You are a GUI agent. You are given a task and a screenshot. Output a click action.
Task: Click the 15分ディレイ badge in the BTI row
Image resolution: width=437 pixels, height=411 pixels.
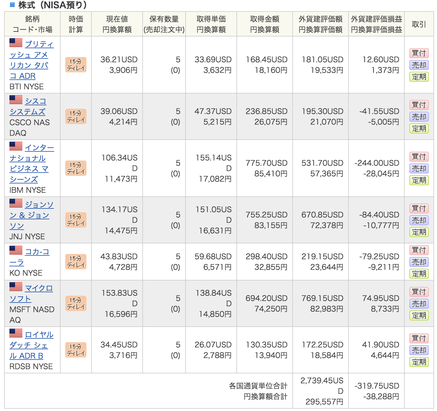point(76,65)
